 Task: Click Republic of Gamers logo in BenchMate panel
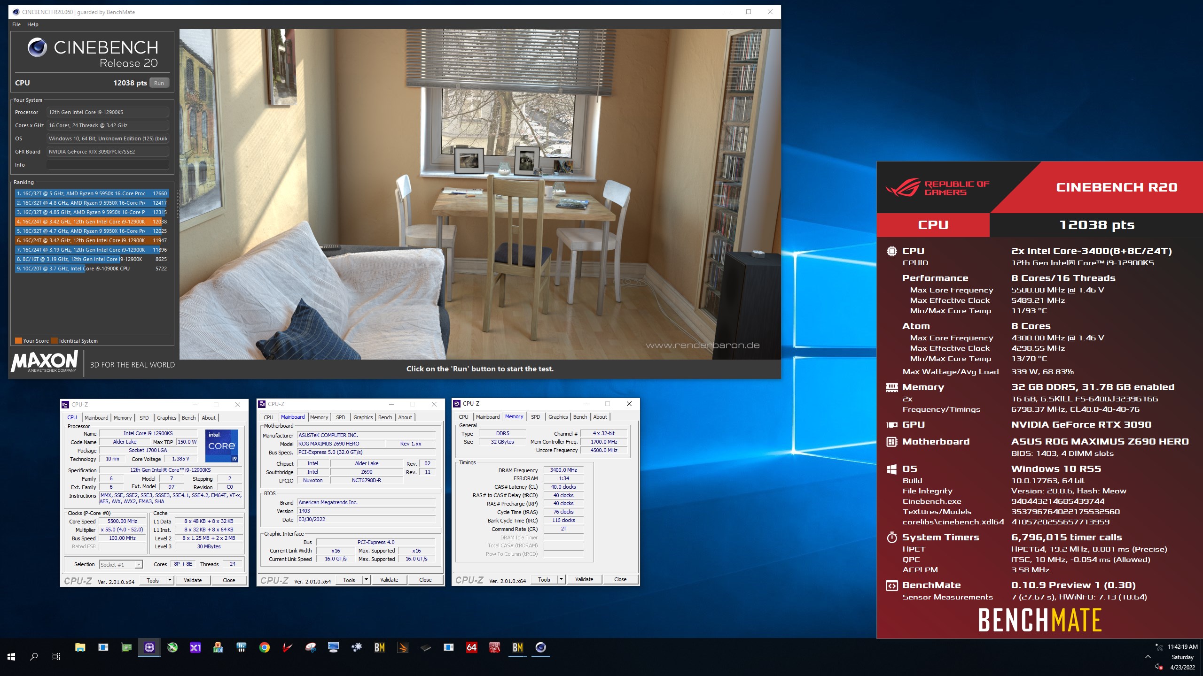coord(937,188)
